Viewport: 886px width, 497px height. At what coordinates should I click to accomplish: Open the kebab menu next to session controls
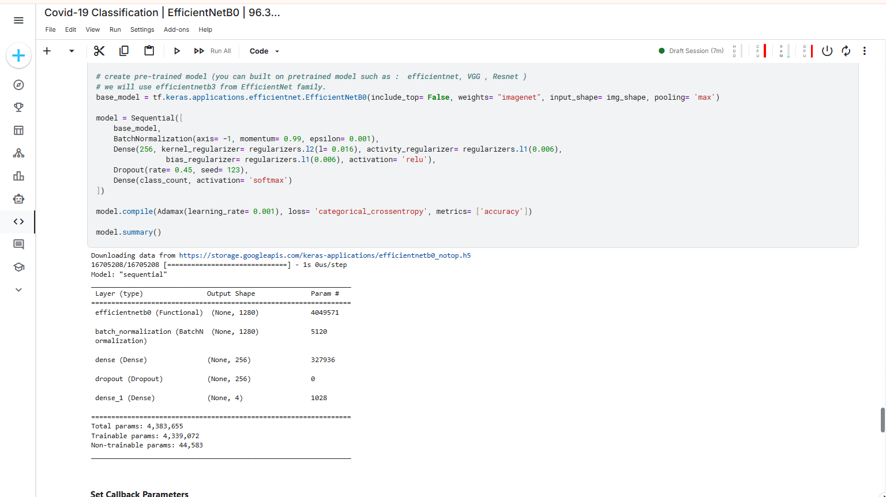(865, 51)
